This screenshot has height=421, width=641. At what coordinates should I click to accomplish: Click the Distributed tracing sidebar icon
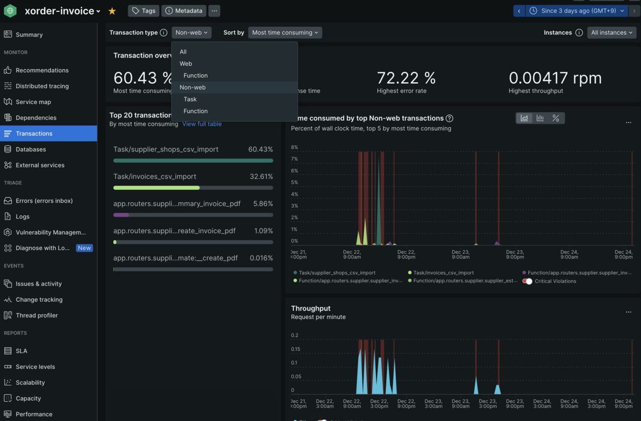(7, 86)
